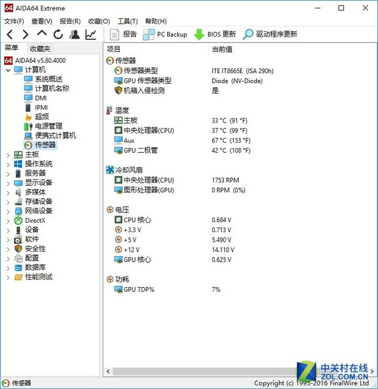This screenshot has height=389, width=378.
Task: Select the GPU 二极管 temperature row
Action: pyautogui.click(x=182, y=150)
